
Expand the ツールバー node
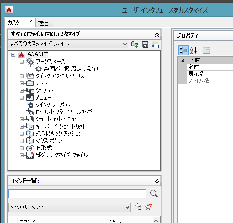tap(22, 90)
